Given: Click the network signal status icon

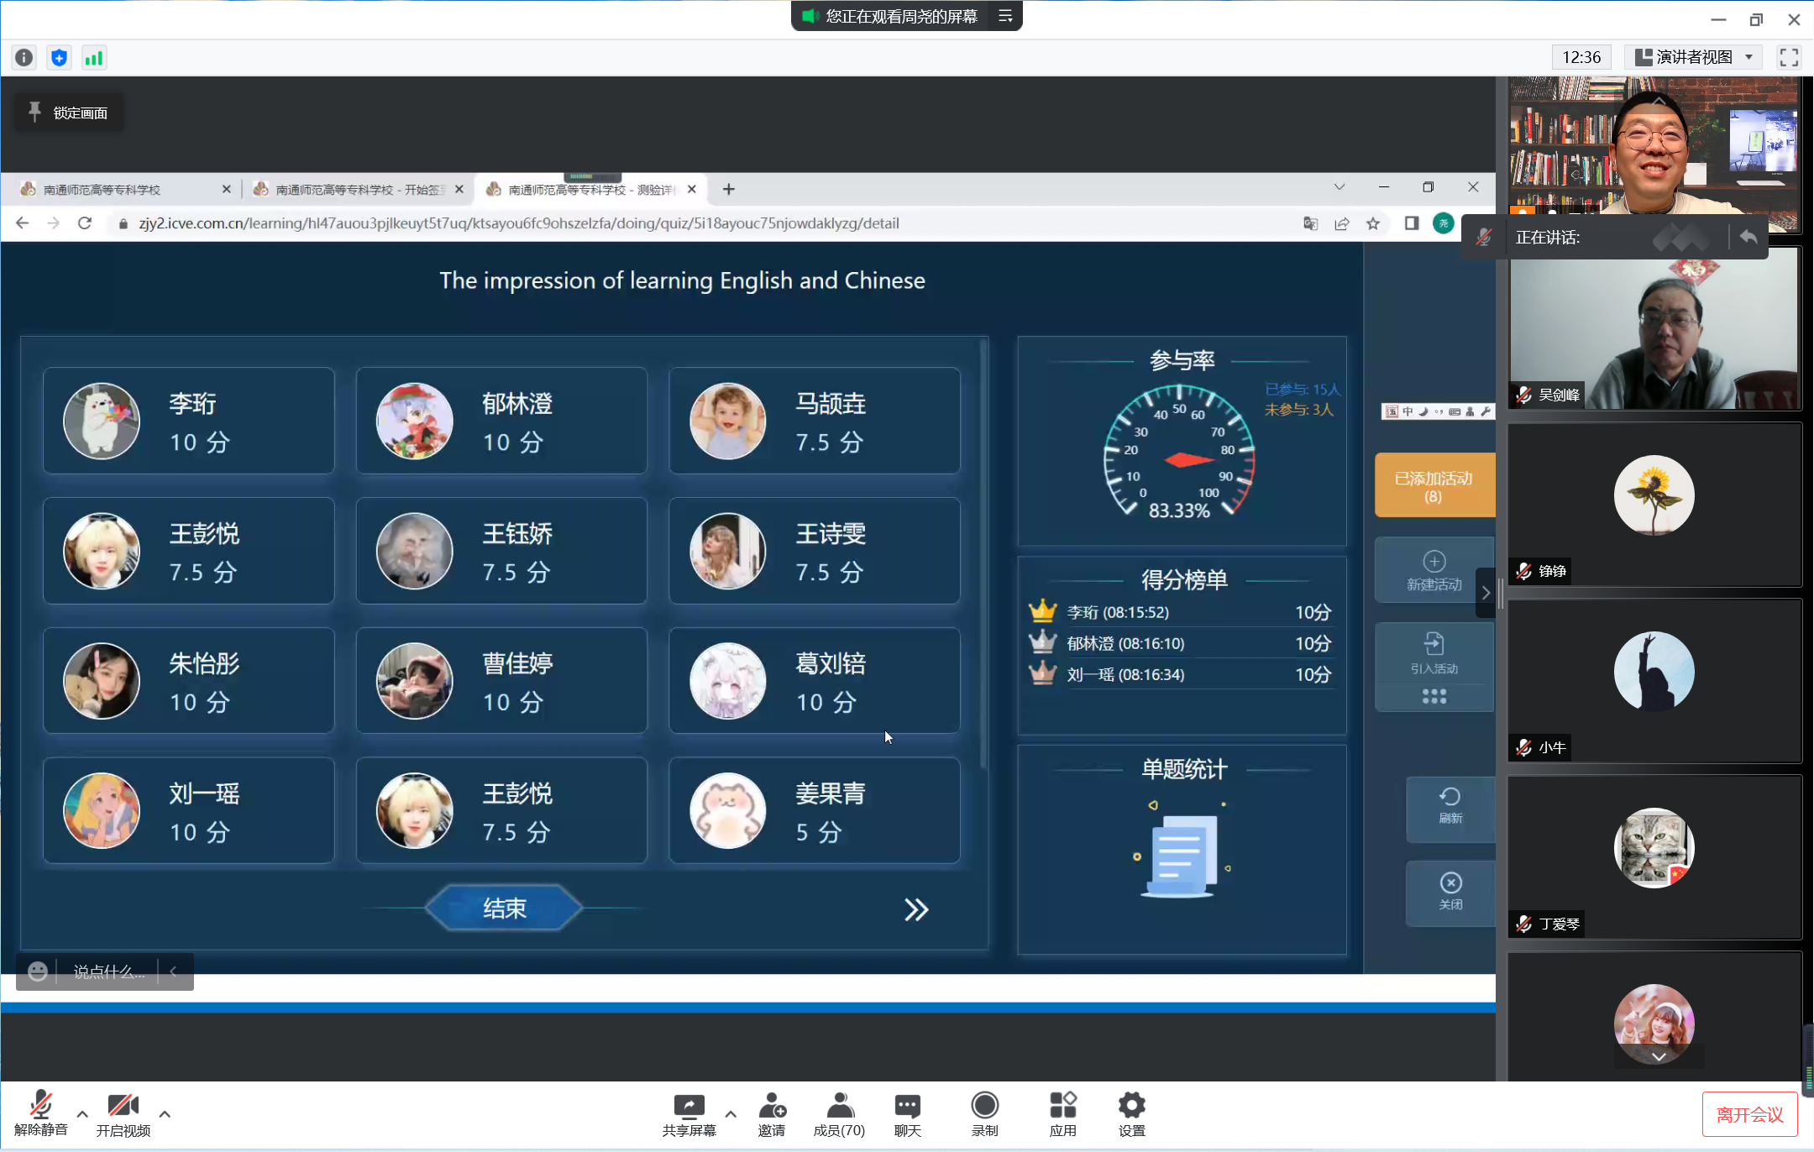Looking at the screenshot, I should point(93,58).
